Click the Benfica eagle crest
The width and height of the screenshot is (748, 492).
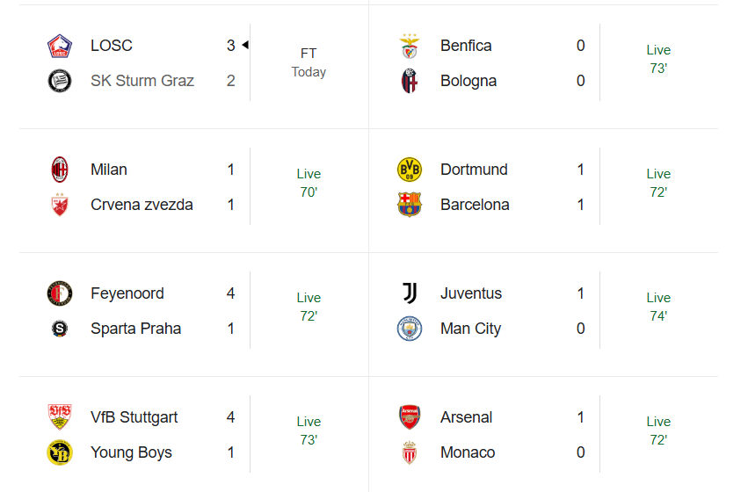click(x=410, y=46)
